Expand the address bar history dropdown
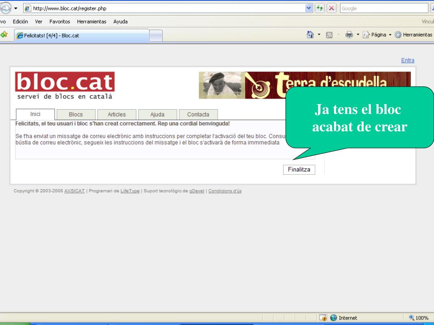Image resolution: width=434 pixels, height=325 pixels. coord(309,8)
